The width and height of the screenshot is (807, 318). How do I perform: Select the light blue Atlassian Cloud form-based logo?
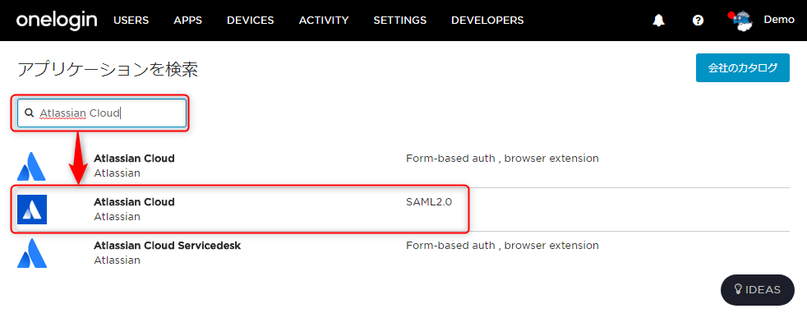click(31, 166)
